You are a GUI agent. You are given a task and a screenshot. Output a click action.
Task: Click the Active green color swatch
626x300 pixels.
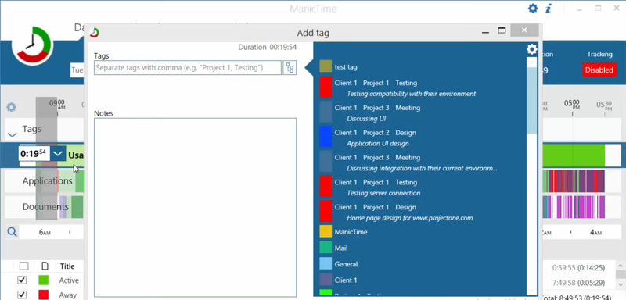pyautogui.click(x=44, y=280)
